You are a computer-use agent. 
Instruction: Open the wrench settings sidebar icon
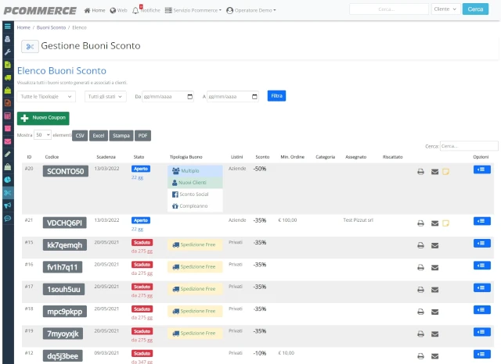click(8, 52)
